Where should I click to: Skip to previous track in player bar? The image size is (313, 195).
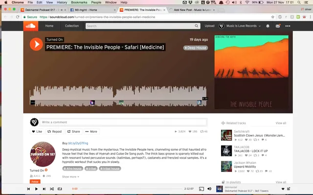28,189
